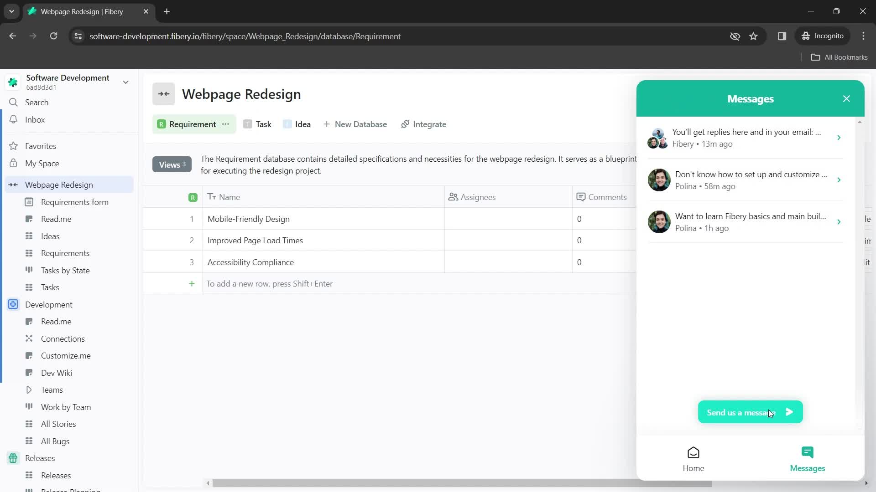The width and height of the screenshot is (876, 492).
Task: Open the Inbox bell icon
Action: [13, 119]
